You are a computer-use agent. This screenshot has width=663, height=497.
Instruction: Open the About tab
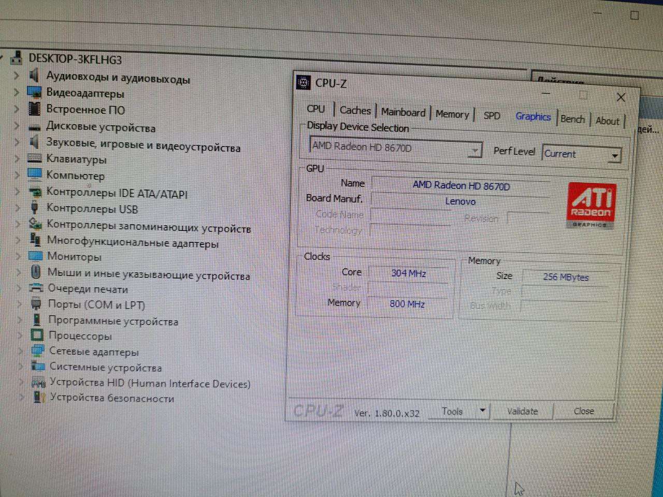pos(608,121)
